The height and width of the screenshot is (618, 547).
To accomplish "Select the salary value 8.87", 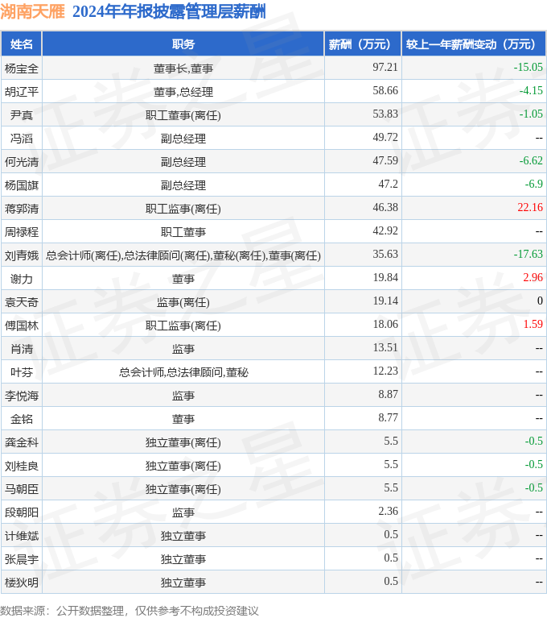I will [x=388, y=394].
